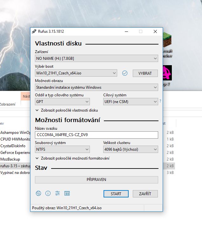
Task: Click the Název svazku text field
Action: click(x=97, y=135)
